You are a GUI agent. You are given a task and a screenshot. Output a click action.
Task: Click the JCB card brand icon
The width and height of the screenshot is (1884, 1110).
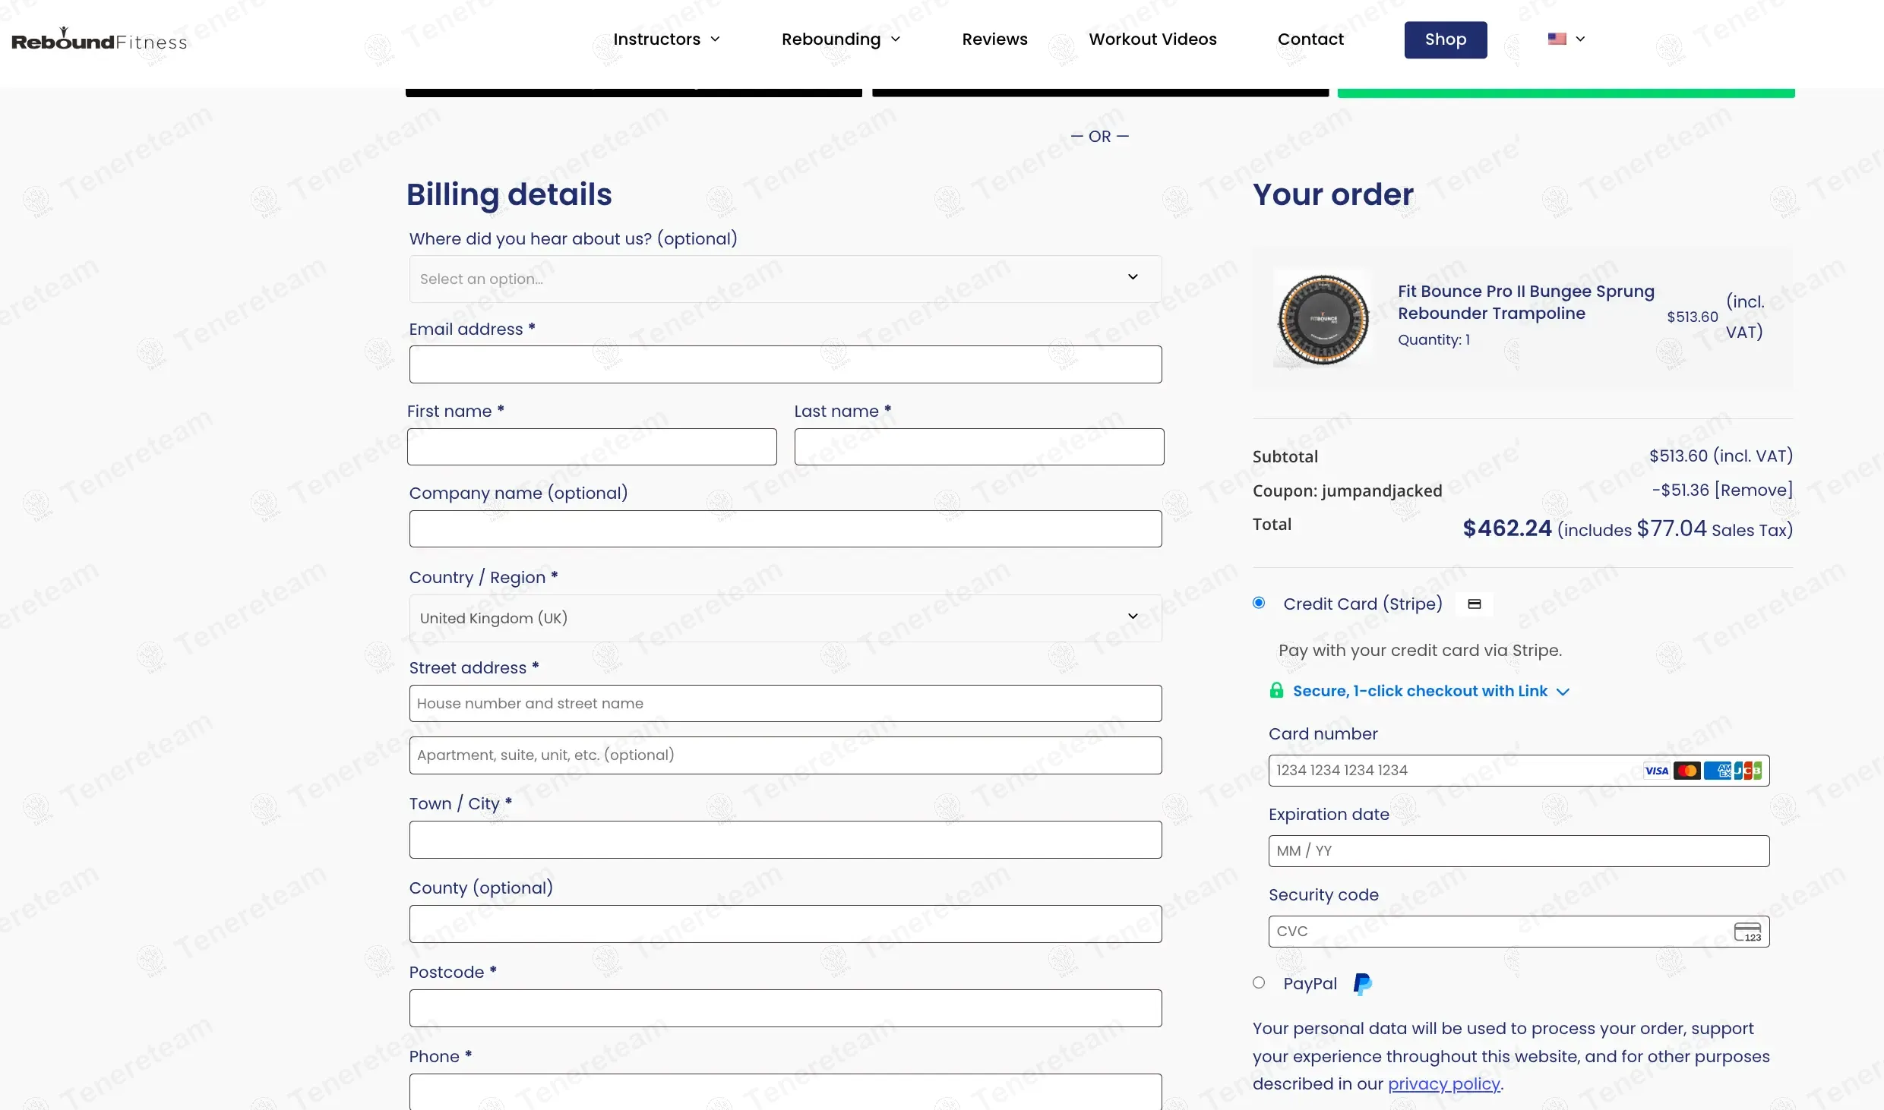(x=1747, y=771)
